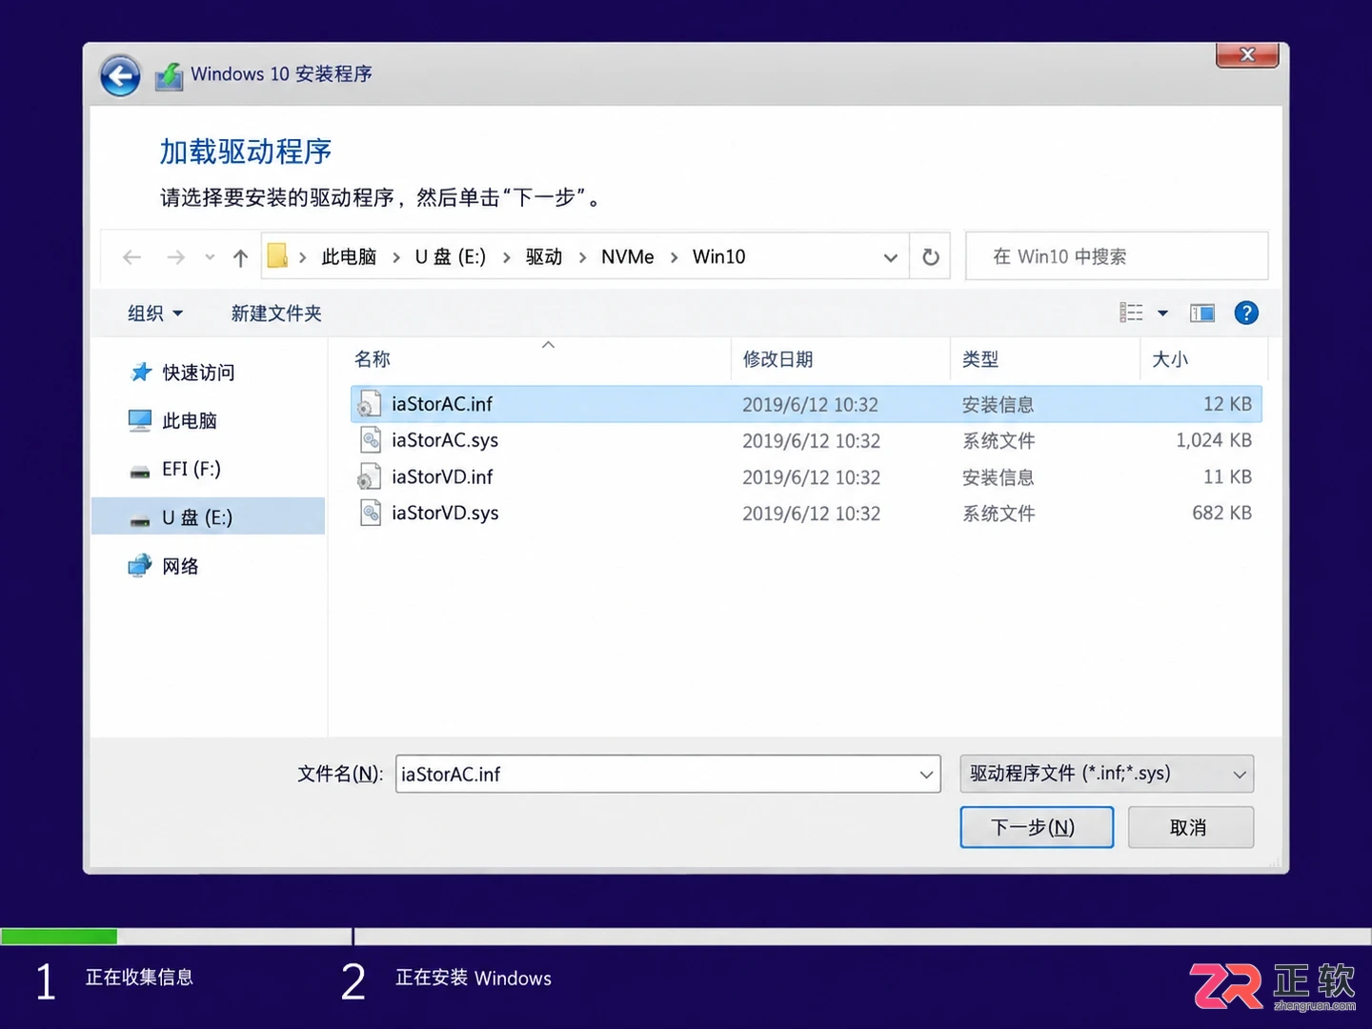Open the recent locations dropdown arrow
This screenshot has width=1372, height=1029.
pyautogui.click(x=210, y=257)
